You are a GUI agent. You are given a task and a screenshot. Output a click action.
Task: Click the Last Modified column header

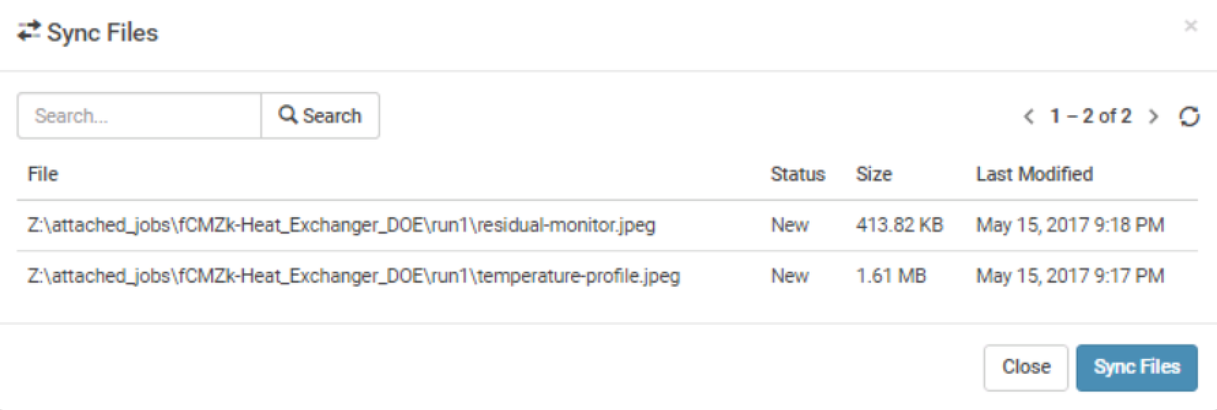(1034, 174)
